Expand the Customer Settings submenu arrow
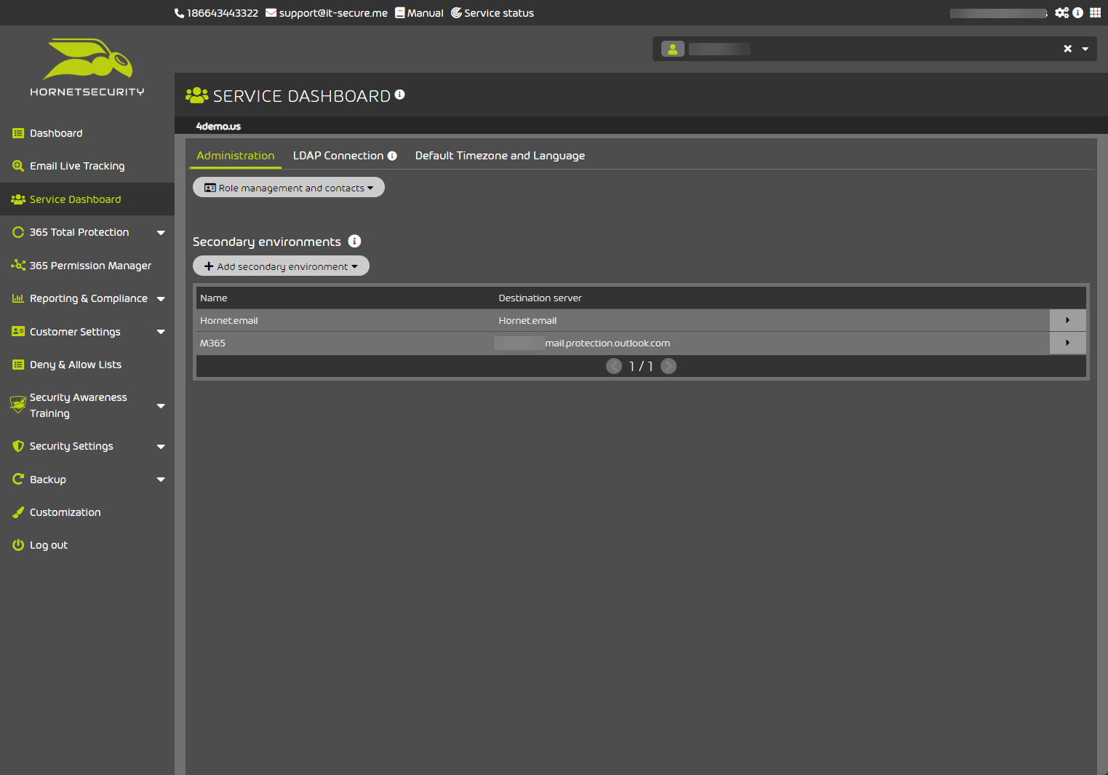1108x775 pixels. click(x=161, y=332)
